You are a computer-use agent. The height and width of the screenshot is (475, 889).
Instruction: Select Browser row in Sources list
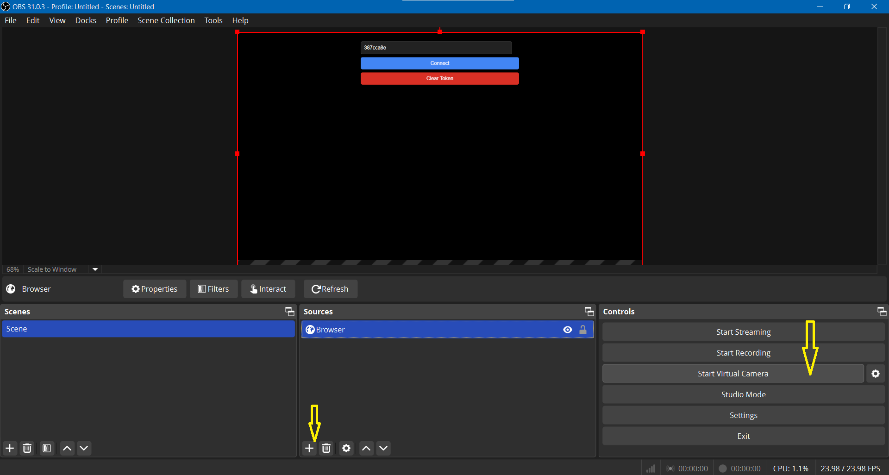pyautogui.click(x=447, y=330)
